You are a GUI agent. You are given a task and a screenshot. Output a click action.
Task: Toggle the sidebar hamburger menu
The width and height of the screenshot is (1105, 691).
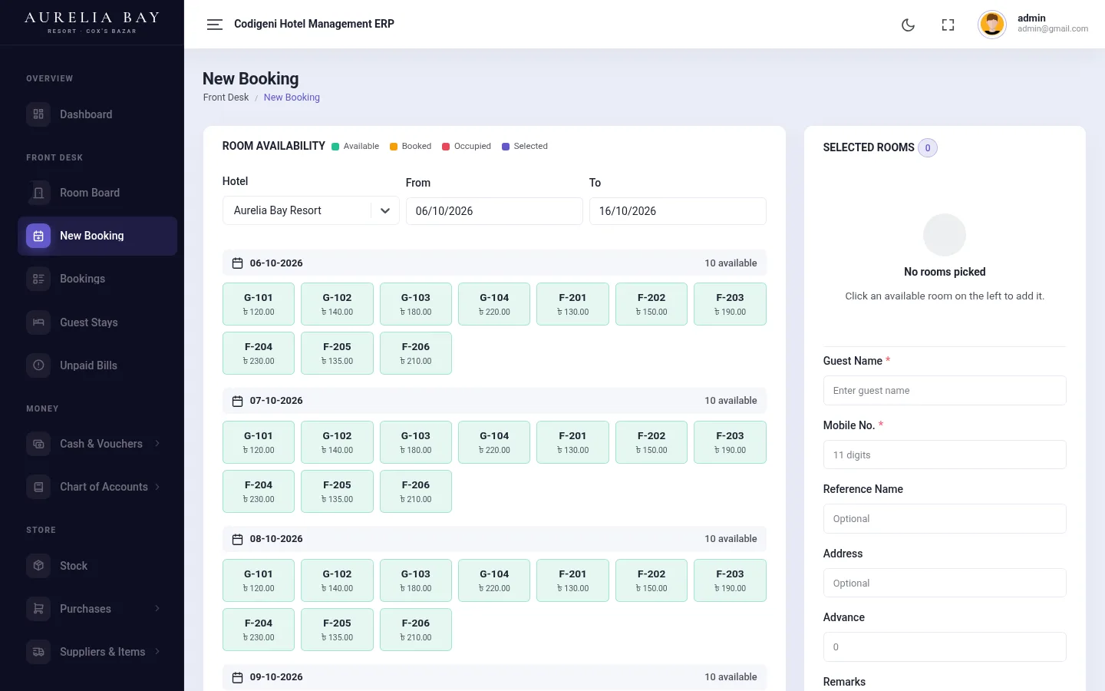215,25
